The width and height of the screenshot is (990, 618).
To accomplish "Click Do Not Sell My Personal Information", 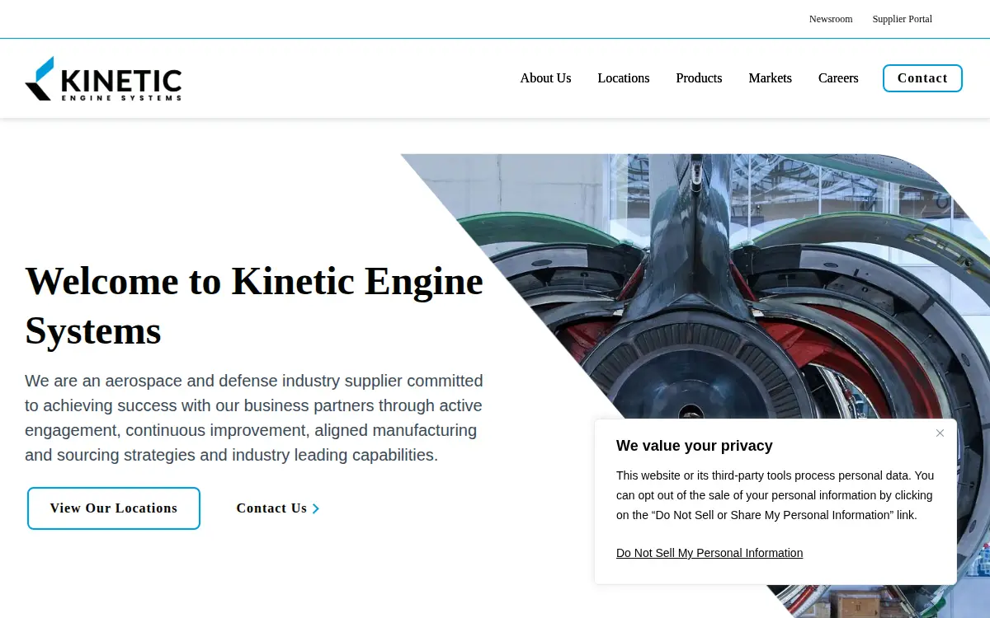I will [x=709, y=553].
